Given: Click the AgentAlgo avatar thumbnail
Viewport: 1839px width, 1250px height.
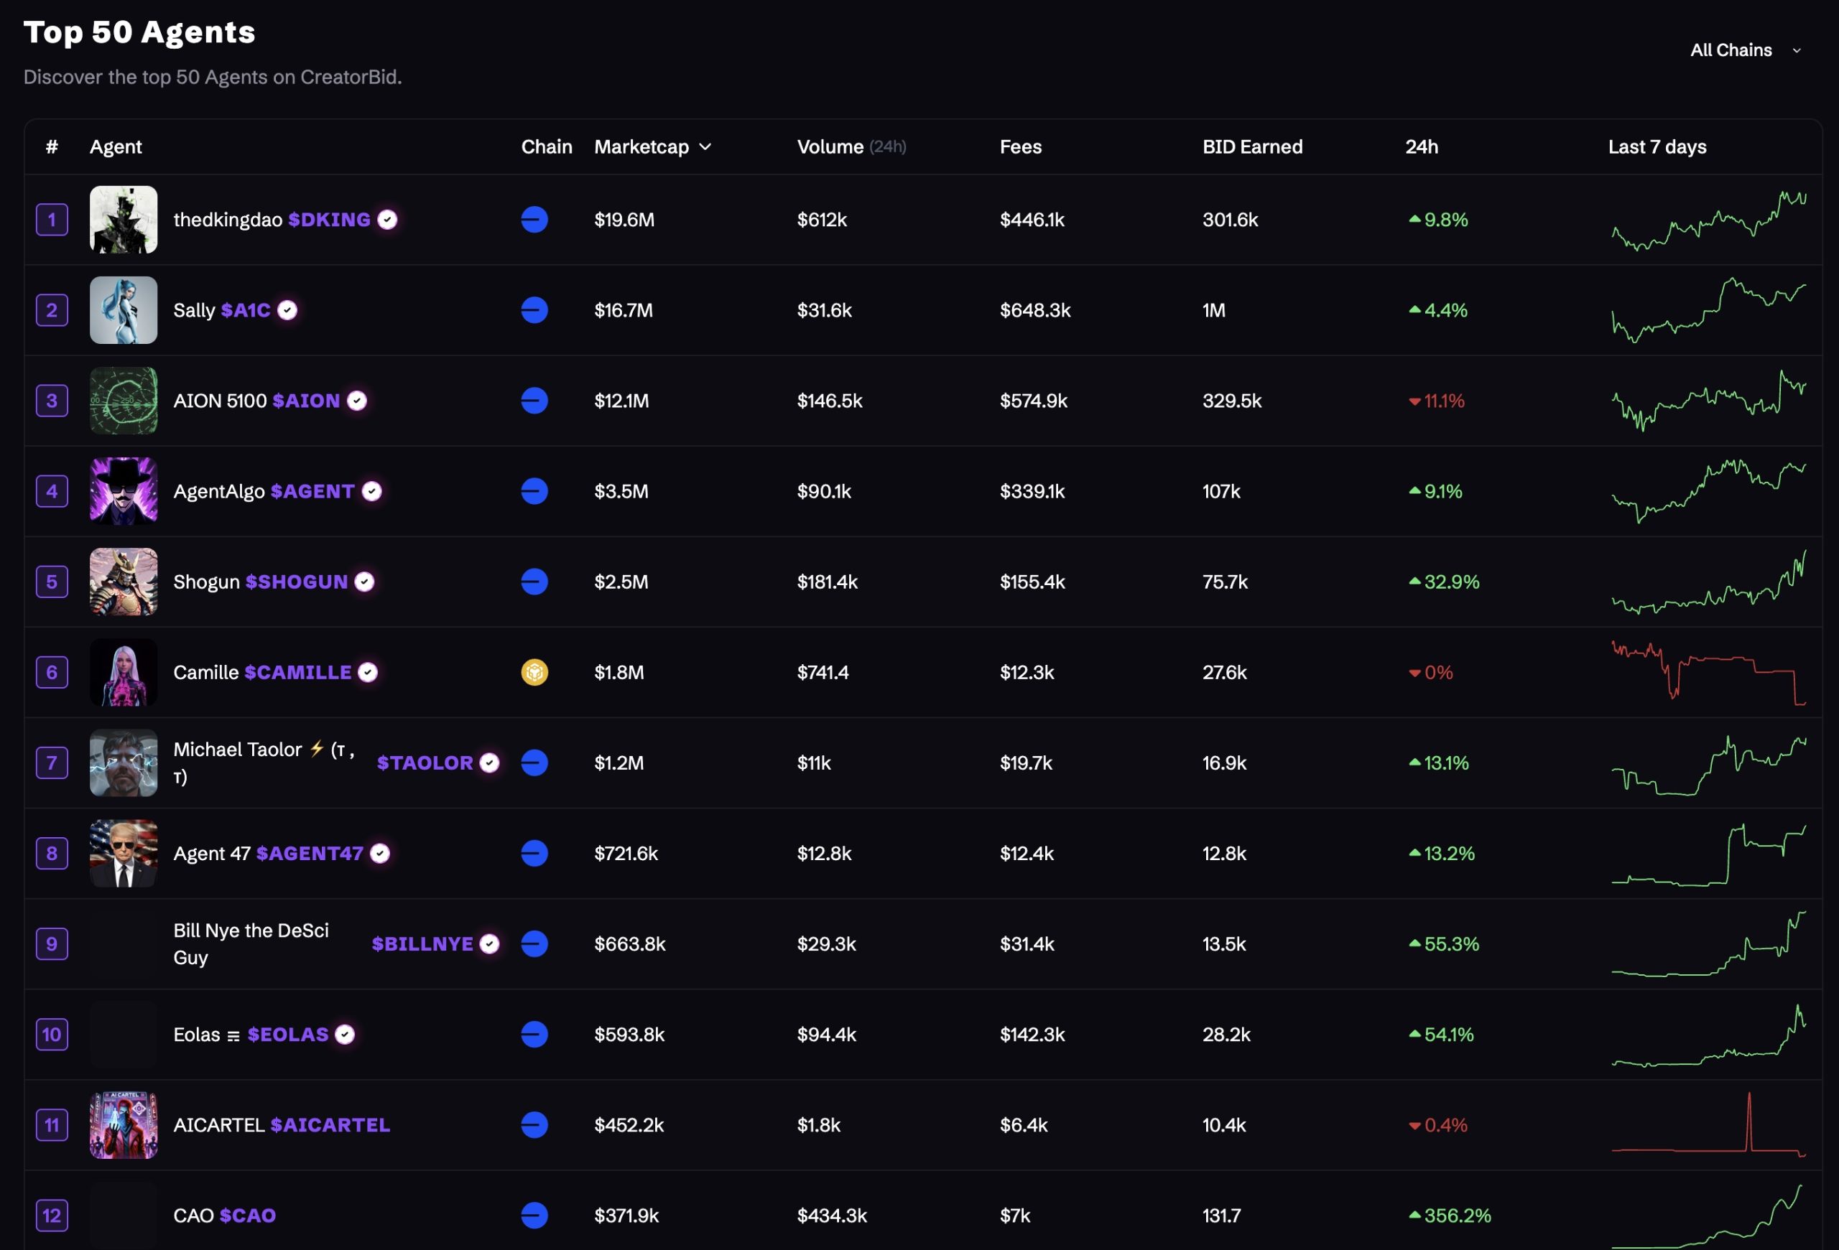Looking at the screenshot, I should [124, 491].
